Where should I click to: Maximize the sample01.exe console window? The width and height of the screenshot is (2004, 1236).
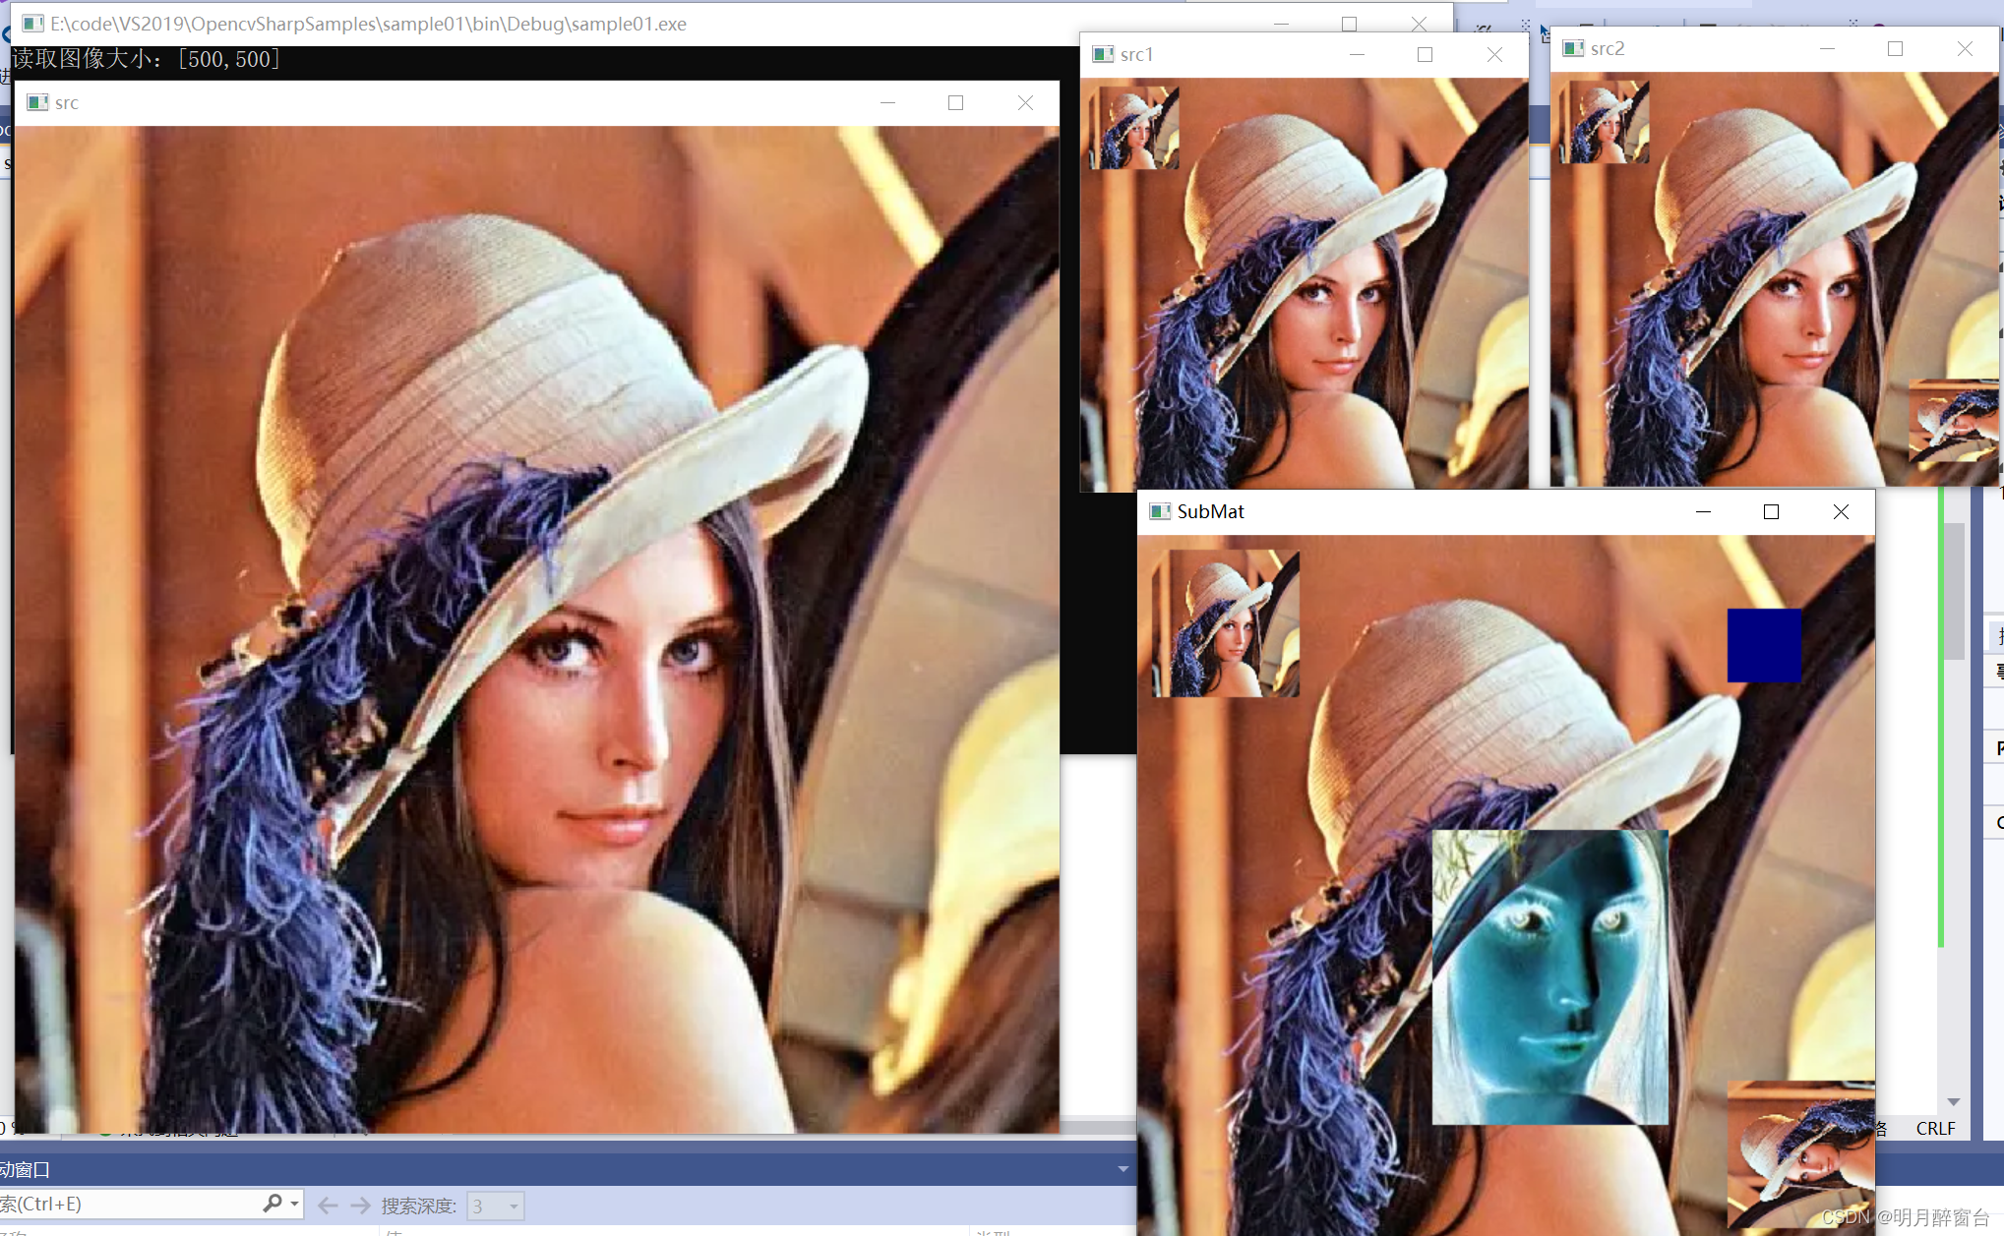coord(1349,24)
